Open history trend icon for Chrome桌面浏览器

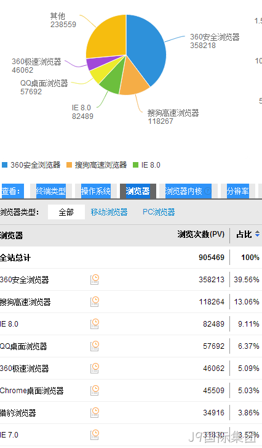(95, 390)
